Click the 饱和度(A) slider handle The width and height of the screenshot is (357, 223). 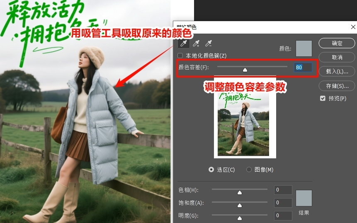pyautogui.click(x=240, y=206)
